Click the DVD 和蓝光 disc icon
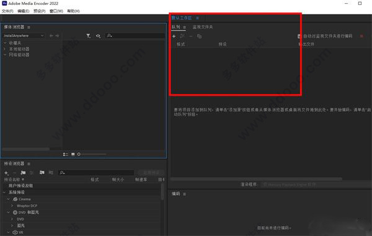 (x=15, y=212)
